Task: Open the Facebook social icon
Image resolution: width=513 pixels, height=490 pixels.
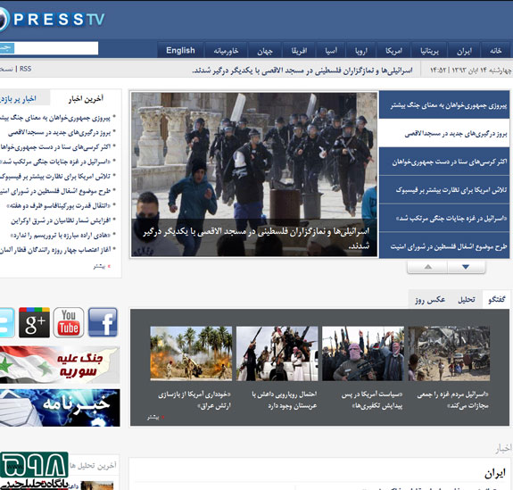Action: tap(103, 322)
